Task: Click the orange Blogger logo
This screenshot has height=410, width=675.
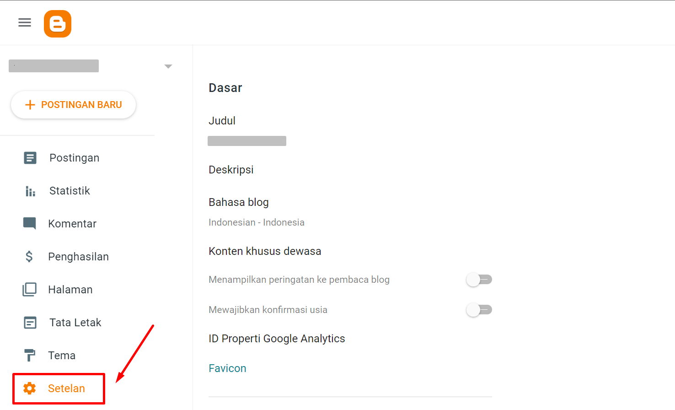Action: coord(58,24)
